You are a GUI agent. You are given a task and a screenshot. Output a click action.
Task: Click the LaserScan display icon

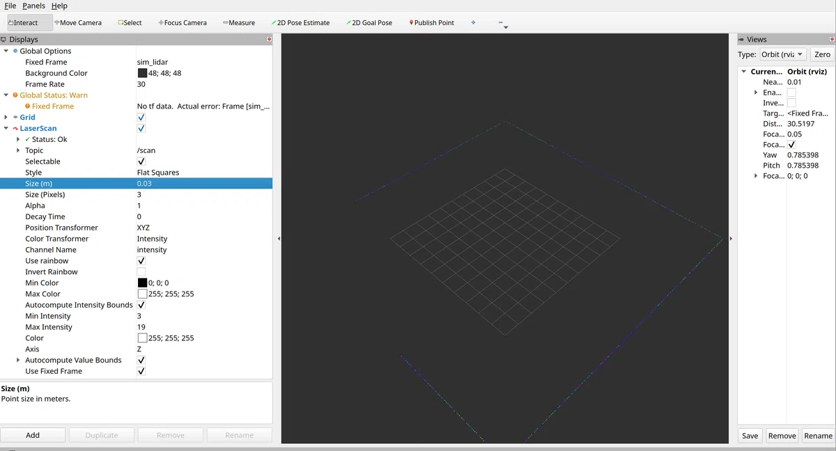[x=15, y=129]
